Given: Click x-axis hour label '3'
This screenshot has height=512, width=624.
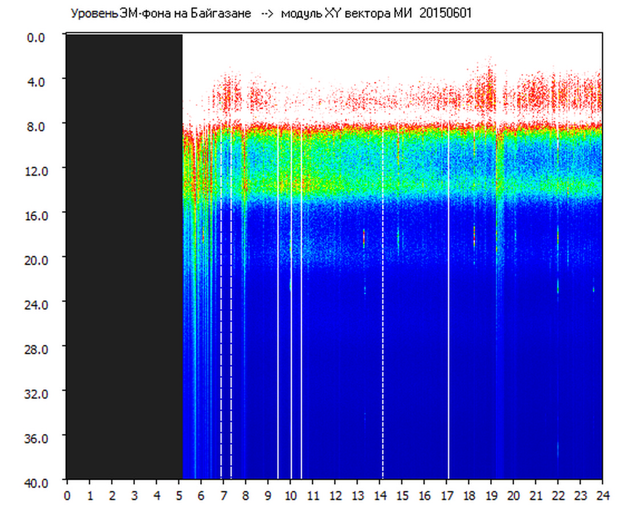Looking at the screenshot, I should [134, 496].
